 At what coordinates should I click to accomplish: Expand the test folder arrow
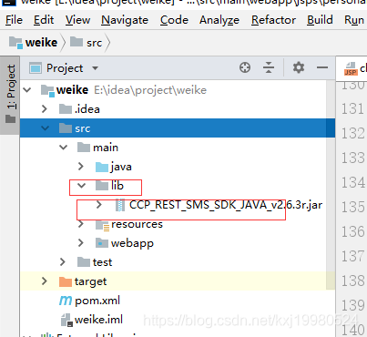63,262
